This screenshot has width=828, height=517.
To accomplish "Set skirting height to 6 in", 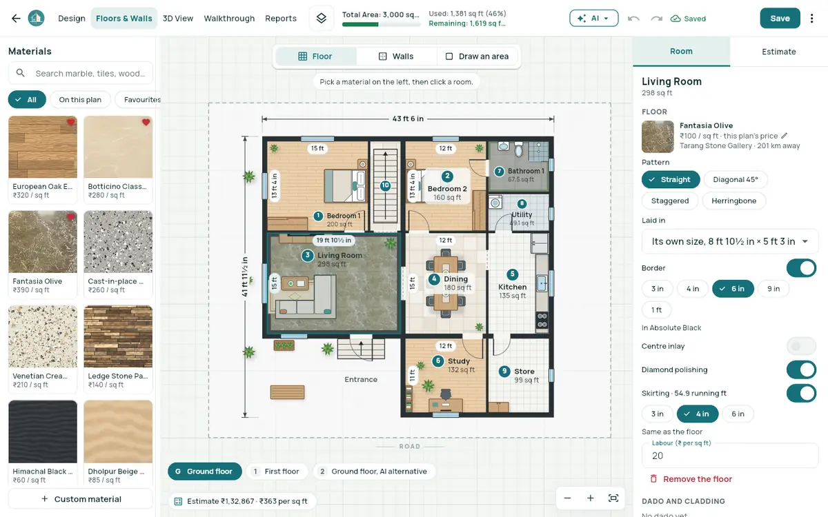I will (x=738, y=414).
